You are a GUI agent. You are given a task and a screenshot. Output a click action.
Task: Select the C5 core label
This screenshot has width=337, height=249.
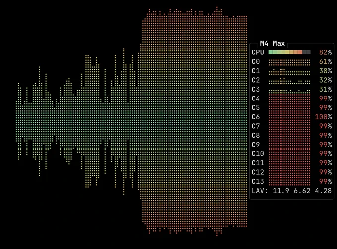256,108
